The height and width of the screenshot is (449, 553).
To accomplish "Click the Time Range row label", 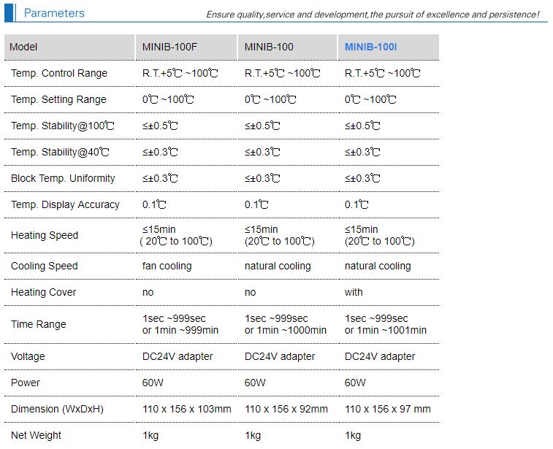I will pyautogui.click(x=39, y=324).
